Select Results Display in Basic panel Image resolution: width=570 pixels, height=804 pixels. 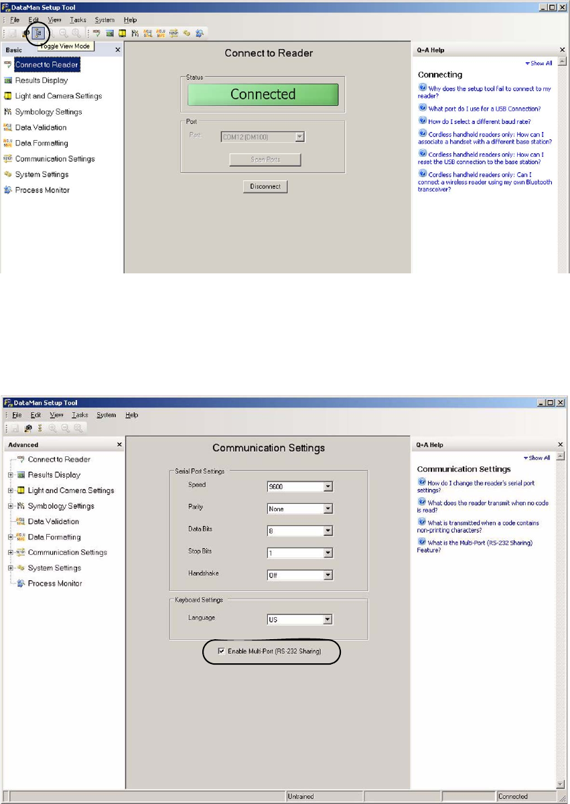(41, 80)
